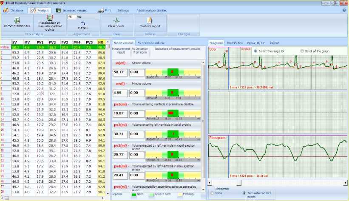Open the Settings menu

pos(123,10)
